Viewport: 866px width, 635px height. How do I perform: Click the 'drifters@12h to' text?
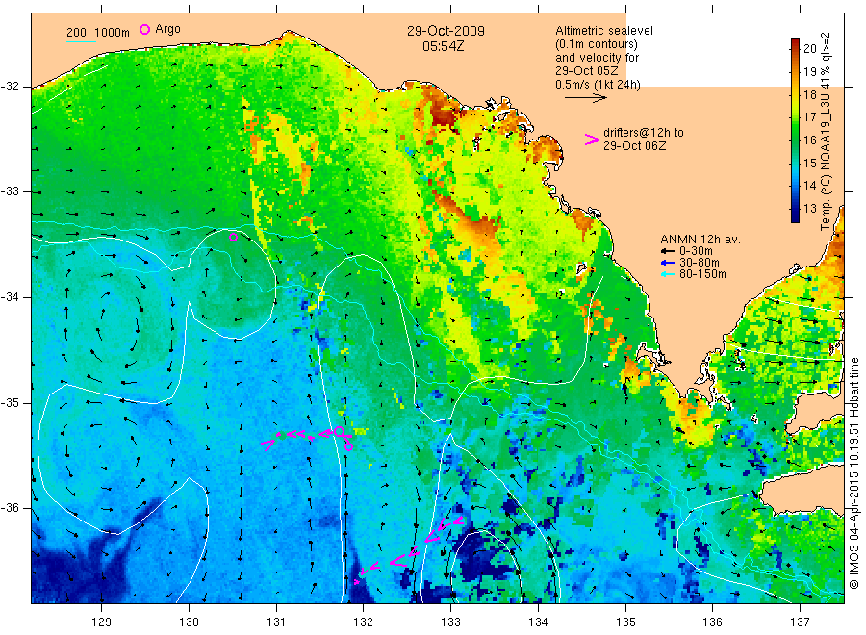tap(644, 133)
